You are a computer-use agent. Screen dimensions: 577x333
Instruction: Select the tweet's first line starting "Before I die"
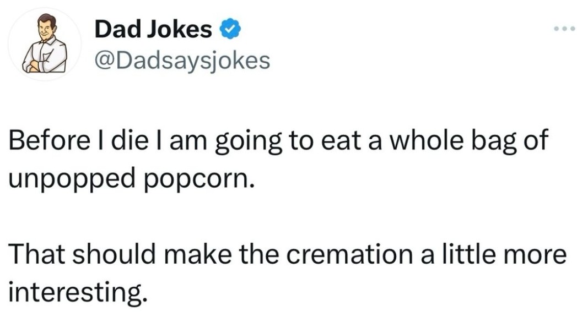278,141
